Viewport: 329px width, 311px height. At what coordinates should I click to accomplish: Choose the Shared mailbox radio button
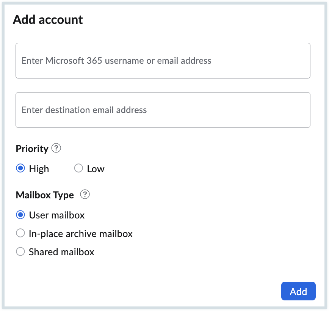pos(20,251)
